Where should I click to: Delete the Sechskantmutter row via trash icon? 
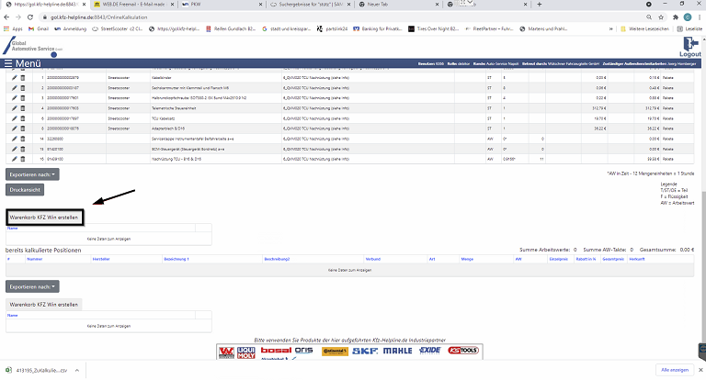(x=22, y=88)
